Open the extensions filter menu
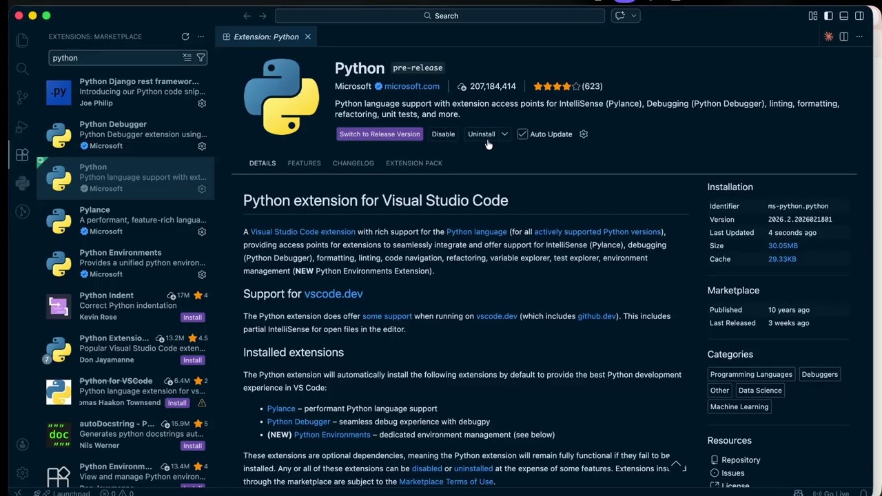This screenshot has width=882, height=496. (x=201, y=58)
